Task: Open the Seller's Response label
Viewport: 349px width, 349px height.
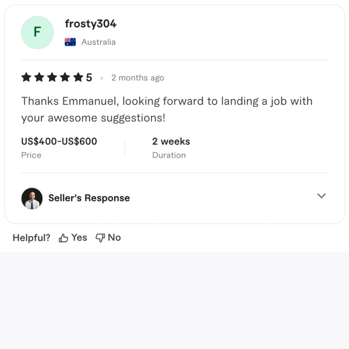Action: click(89, 198)
